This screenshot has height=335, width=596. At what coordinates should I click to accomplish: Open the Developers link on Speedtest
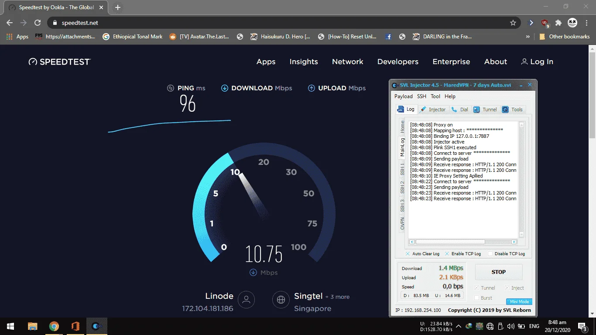[398, 62]
